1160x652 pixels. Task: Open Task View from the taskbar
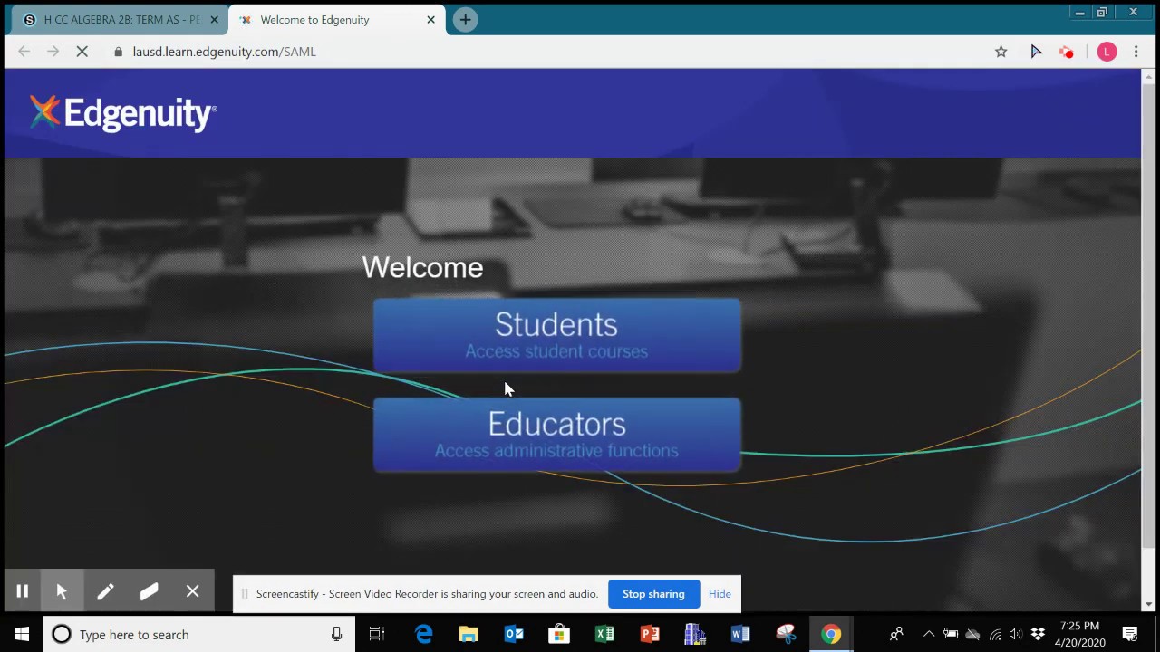coord(377,634)
